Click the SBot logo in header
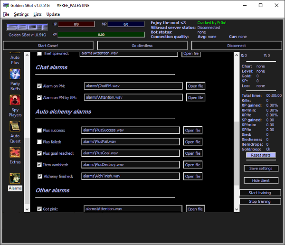 [x=20, y=27]
